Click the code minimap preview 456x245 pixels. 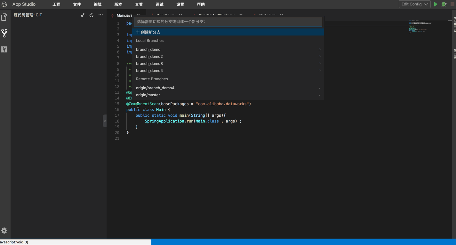420,27
